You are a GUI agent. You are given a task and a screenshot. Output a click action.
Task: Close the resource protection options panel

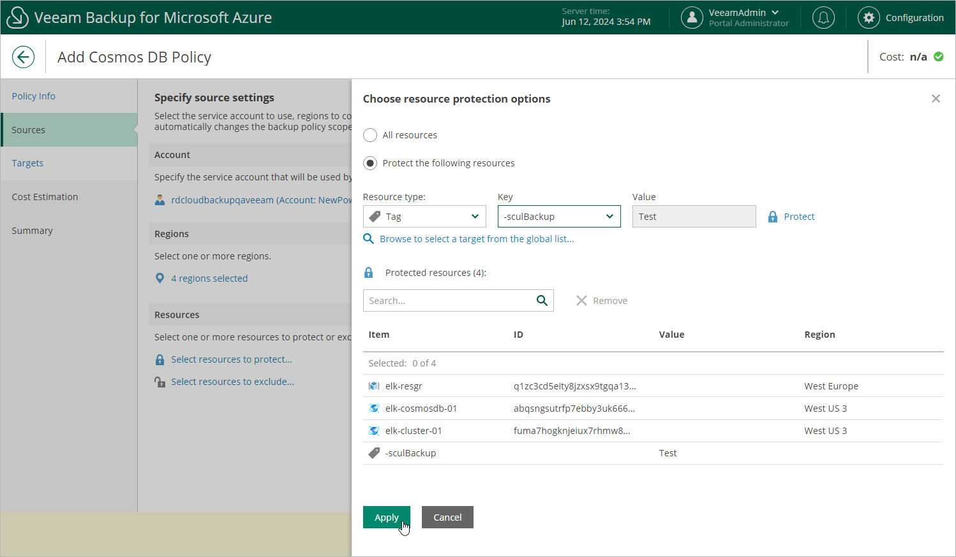click(936, 99)
